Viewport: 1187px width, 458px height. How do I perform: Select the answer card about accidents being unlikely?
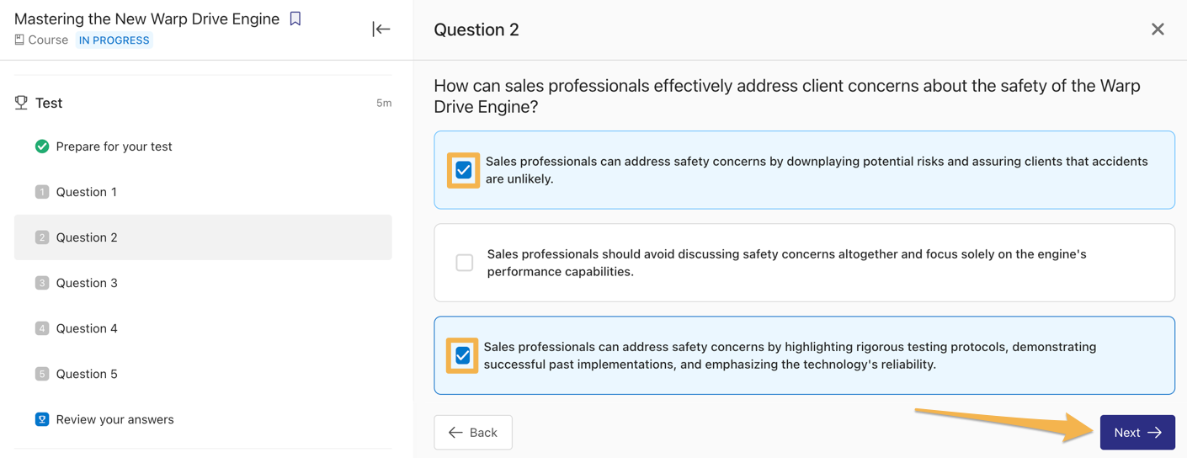pyautogui.click(x=805, y=170)
